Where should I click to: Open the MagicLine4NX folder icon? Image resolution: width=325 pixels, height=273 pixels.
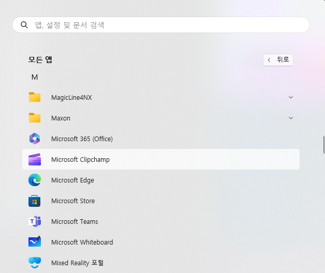pos(35,97)
